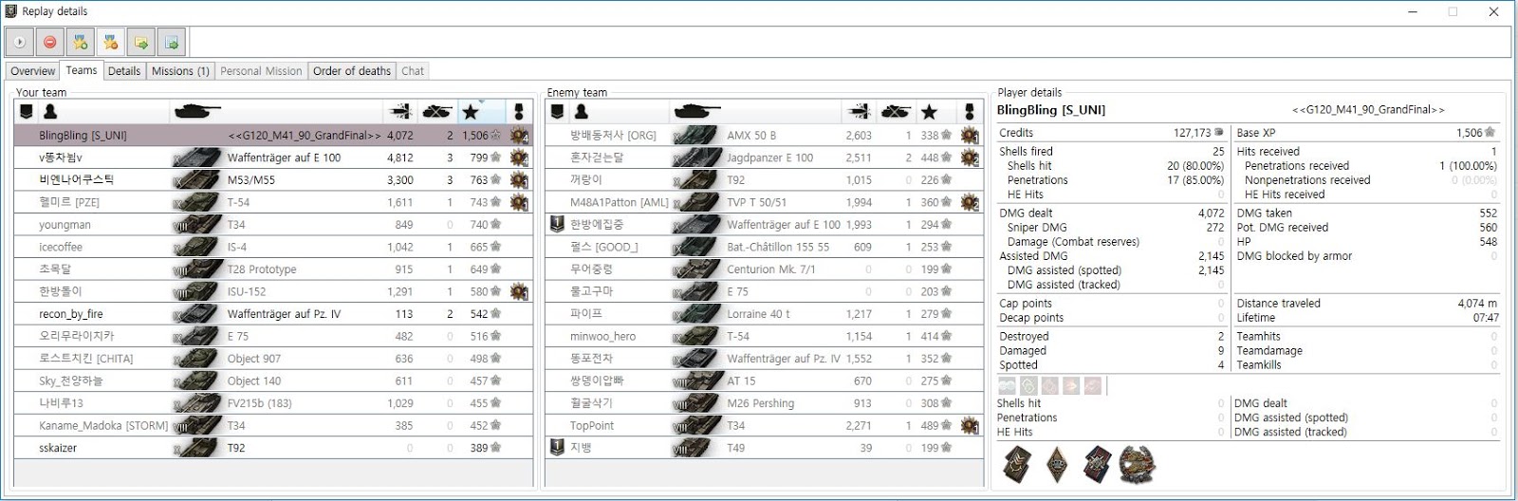Sort Your team by tank icon column
Viewport: 1518px width, 501px height.
197,112
